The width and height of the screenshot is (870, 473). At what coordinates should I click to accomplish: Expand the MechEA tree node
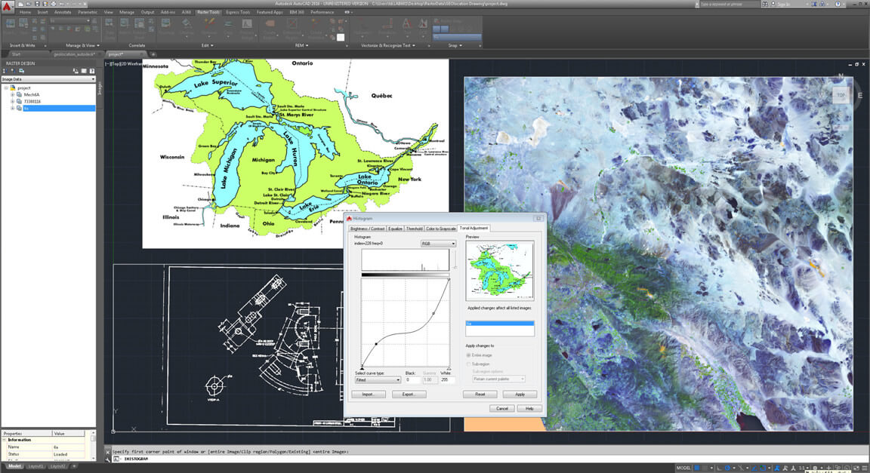tap(12, 94)
